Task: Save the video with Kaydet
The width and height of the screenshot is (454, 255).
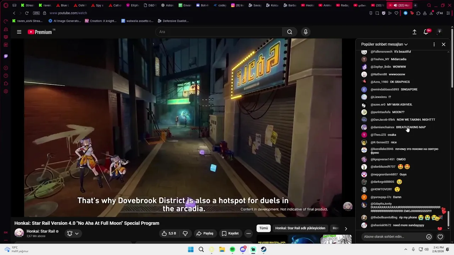Action: (230, 233)
